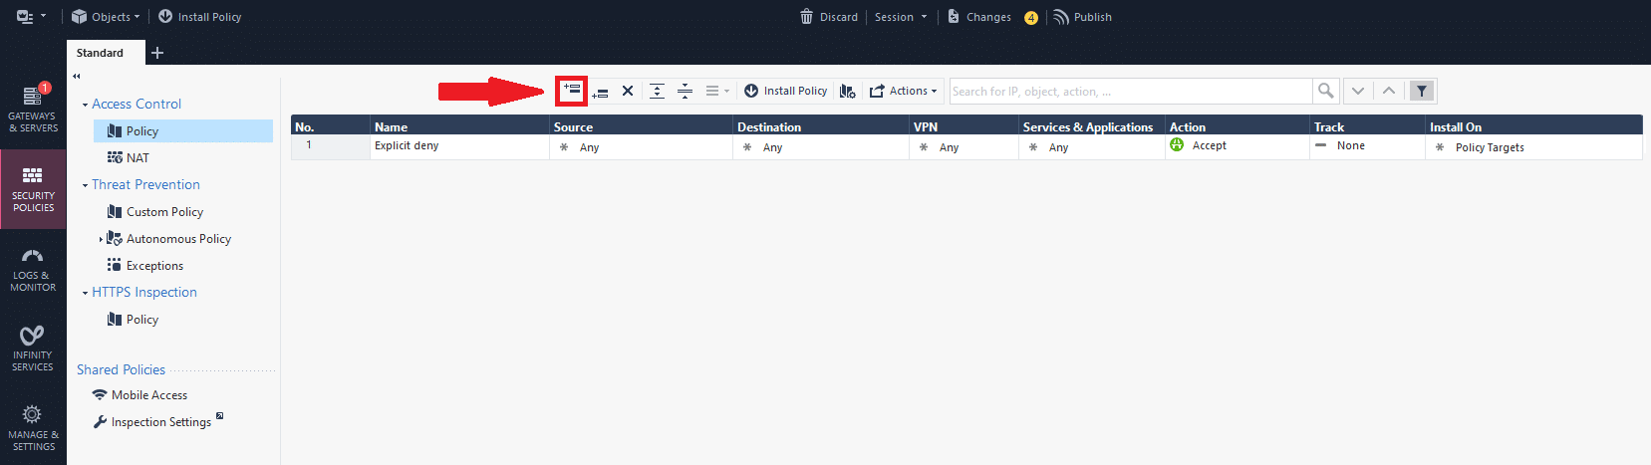Click the collapse all sections icon
This screenshot has height=465, width=1651.
click(x=685, y=91)
